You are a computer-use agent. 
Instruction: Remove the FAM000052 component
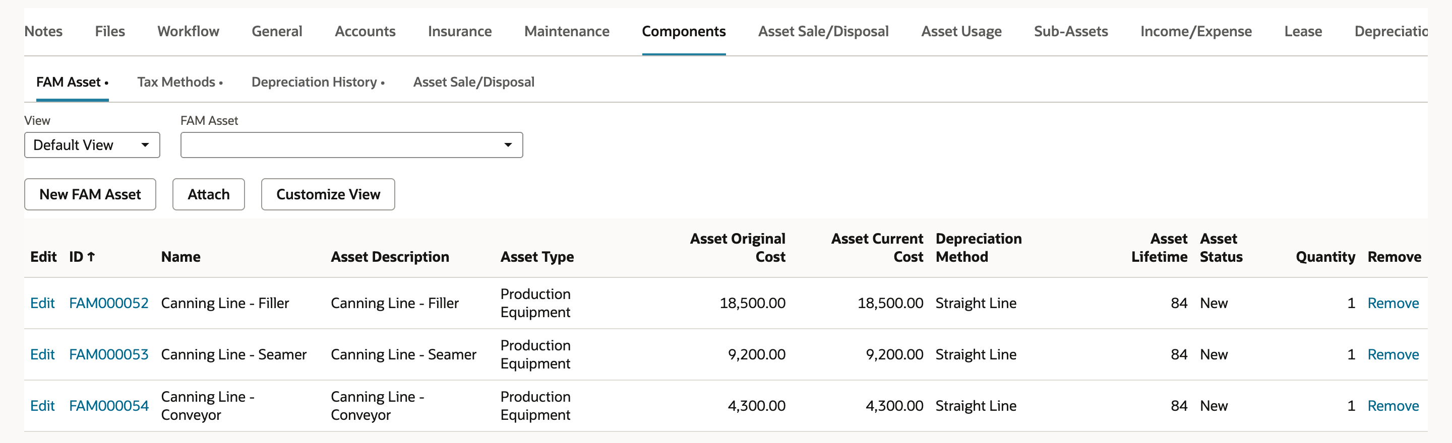[1393, 303]
